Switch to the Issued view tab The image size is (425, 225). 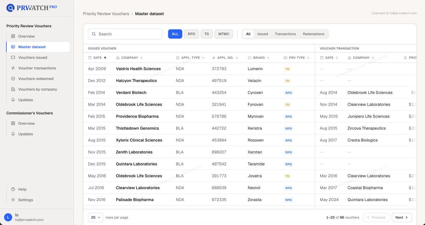pos(262,34)
